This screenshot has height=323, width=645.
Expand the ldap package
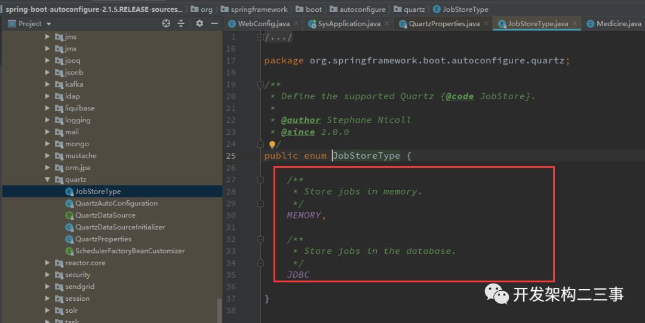pyautogui.click(x=47, y=96)
